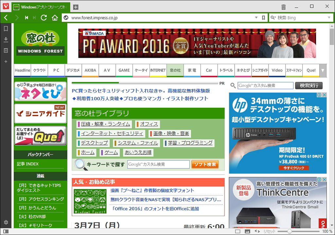Open the Vivaldi menu logo

pyautogui.click(x=6, y=6)
